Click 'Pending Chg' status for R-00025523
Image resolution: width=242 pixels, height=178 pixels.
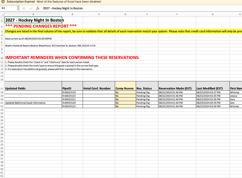pyautogui.click(x=147, y=96)
